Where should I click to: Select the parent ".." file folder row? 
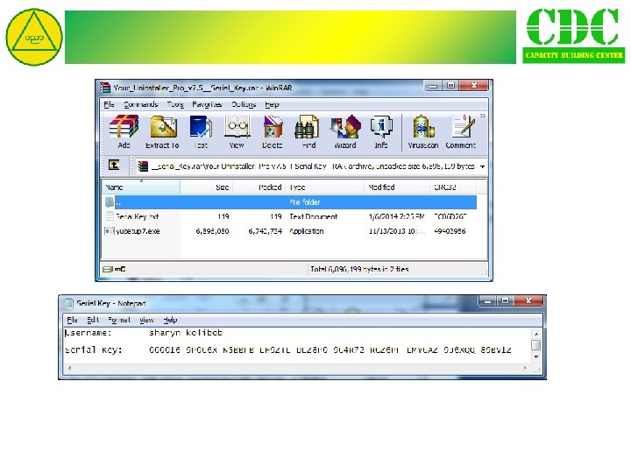click(290, 202)
